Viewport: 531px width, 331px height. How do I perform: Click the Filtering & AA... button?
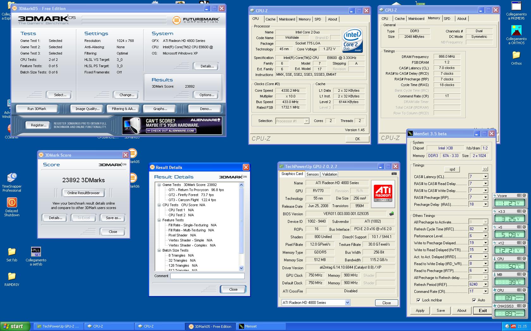coord(124,109)
